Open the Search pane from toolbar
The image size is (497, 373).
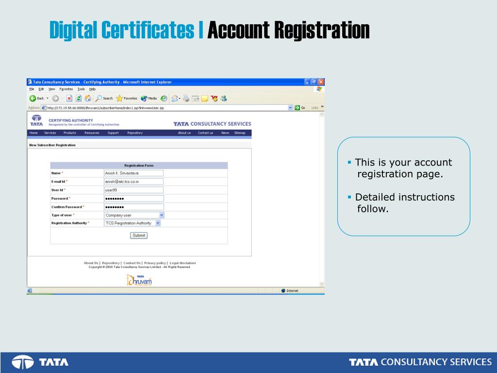click(x=104, y=98)
